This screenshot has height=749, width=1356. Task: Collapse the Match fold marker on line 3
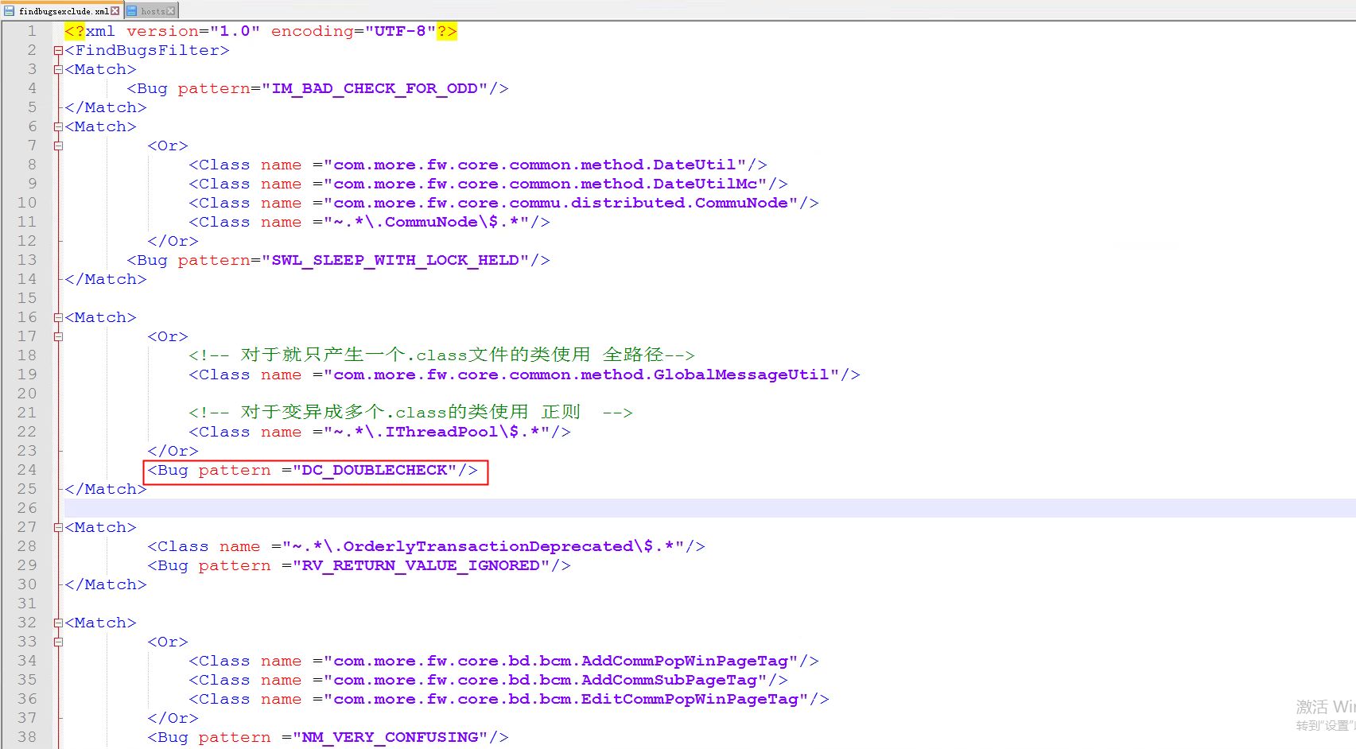[58, 70]
